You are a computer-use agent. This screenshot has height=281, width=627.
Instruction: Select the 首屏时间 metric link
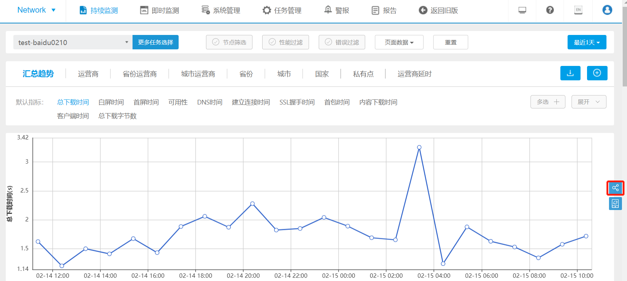pos(146,102)
